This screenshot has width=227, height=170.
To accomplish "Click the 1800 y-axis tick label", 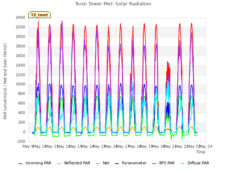I will pyautogui.click(x=21, y=46).
